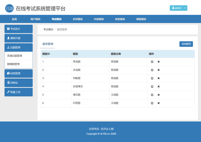Image resolution: width=201 pixels, height=142 pixels.
Task: Click 客观题 in the 判断题 row
Action: tap(115, 78)
